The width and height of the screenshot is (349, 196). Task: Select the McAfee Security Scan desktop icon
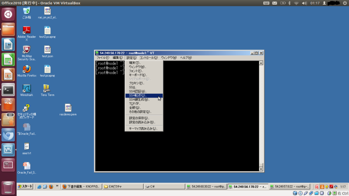pyautogui.click(x=27, y=52)
